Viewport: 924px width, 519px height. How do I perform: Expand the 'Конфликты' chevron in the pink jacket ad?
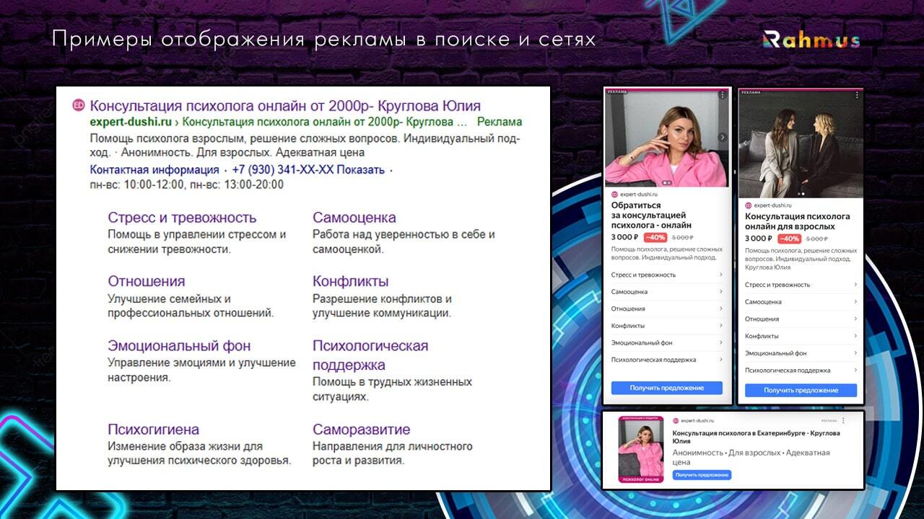[x=721, y=326]
